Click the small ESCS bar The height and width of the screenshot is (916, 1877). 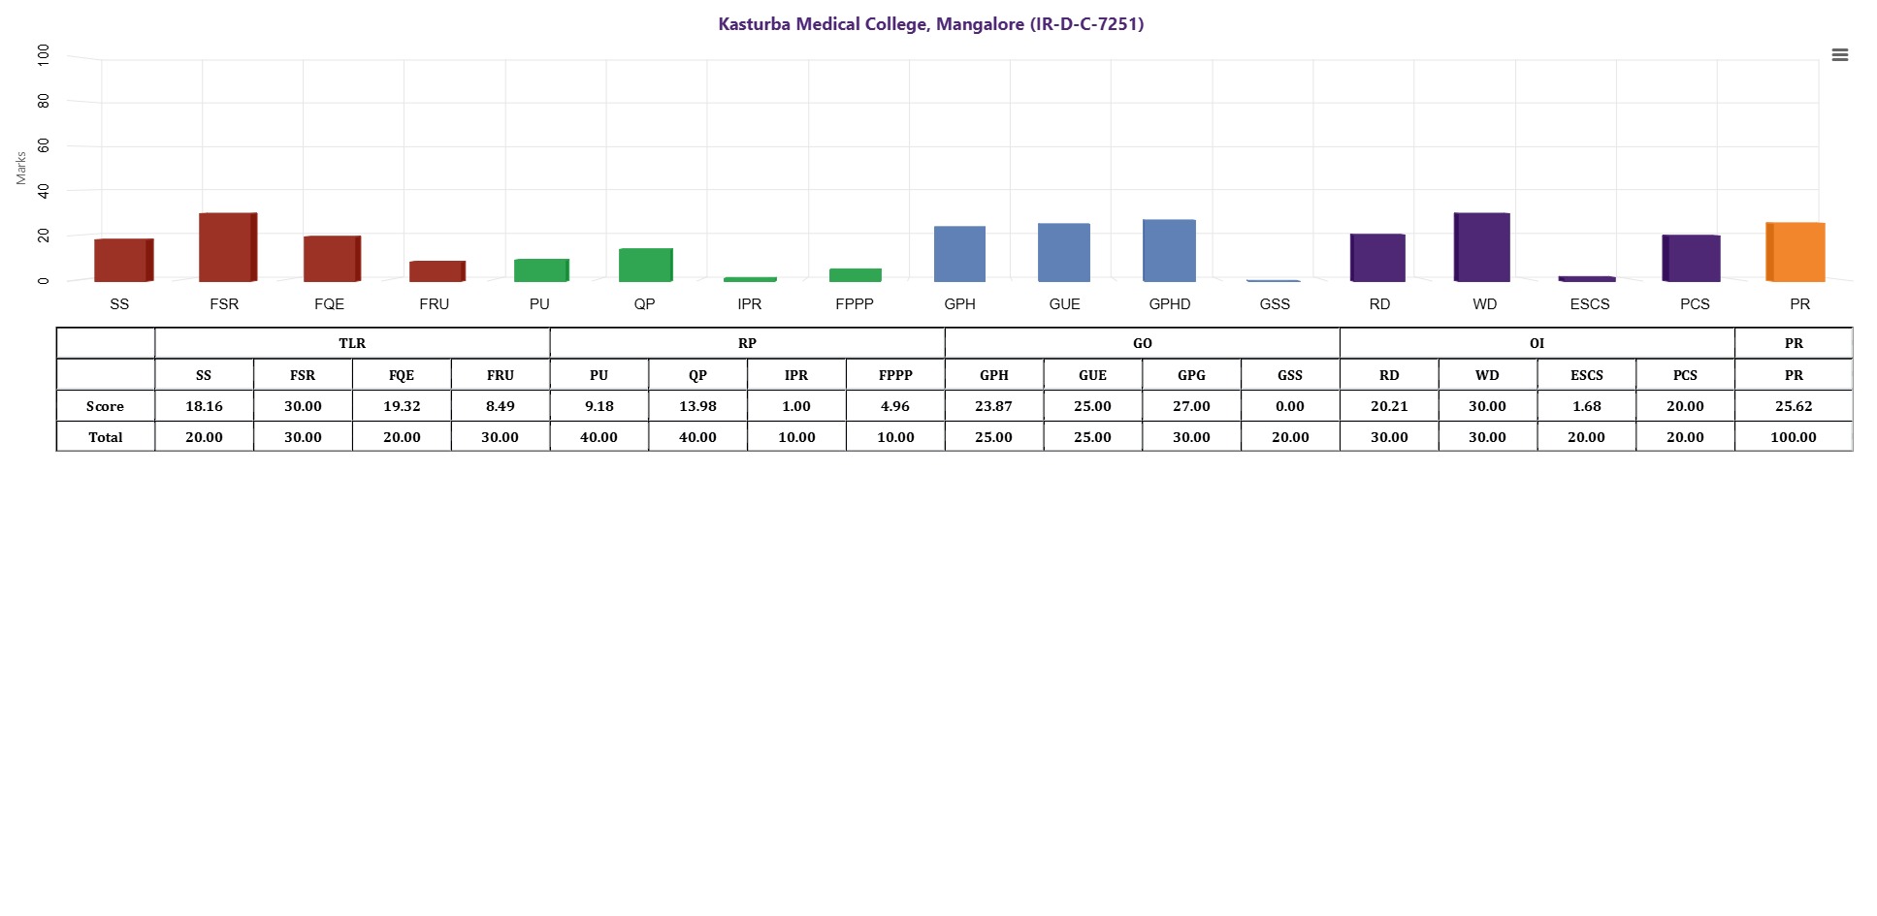[x=1587, y=279]
